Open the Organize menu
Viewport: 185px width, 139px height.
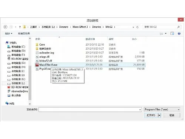click(x=9, y=33)
